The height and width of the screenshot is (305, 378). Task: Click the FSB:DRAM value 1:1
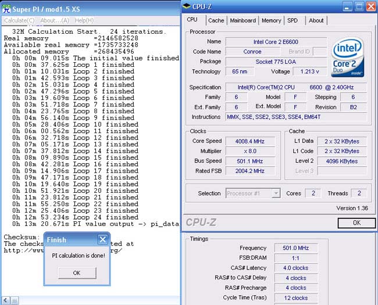point(296,258)
